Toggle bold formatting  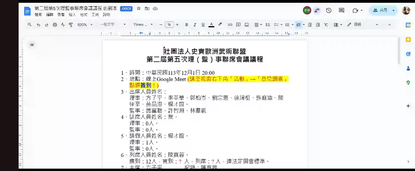187,25
